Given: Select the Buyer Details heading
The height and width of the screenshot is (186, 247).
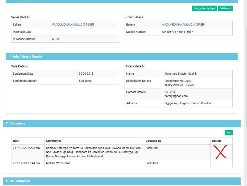Looking at the screenshot, I should [134, 17].
